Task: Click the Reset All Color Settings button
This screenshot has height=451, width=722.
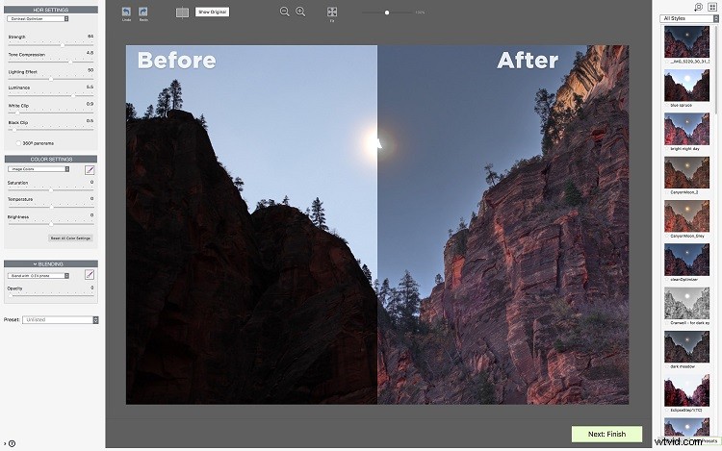Action: point(70,238)
